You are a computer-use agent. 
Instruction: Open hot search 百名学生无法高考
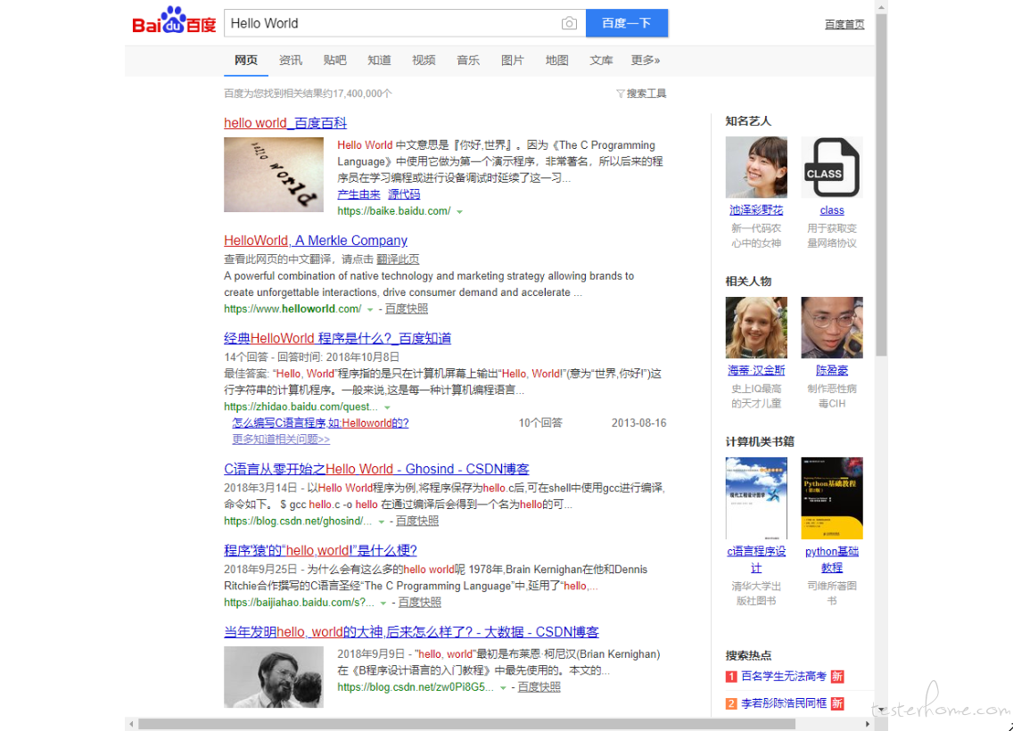[x=784, y=676]
